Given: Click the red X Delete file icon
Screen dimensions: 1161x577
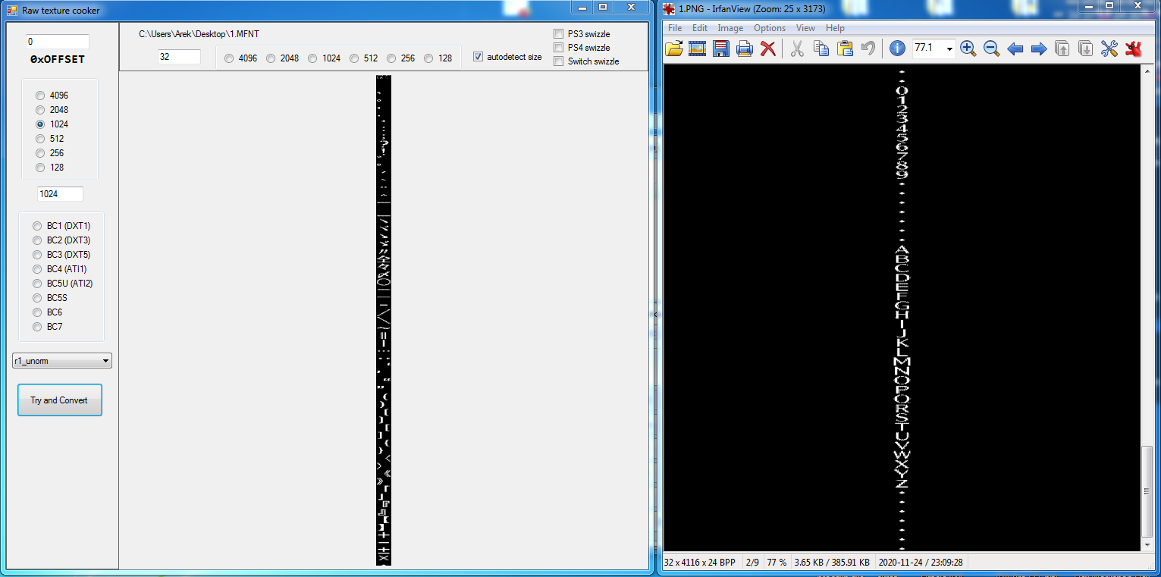Looking at the screenshot, I should click(767, 49).
